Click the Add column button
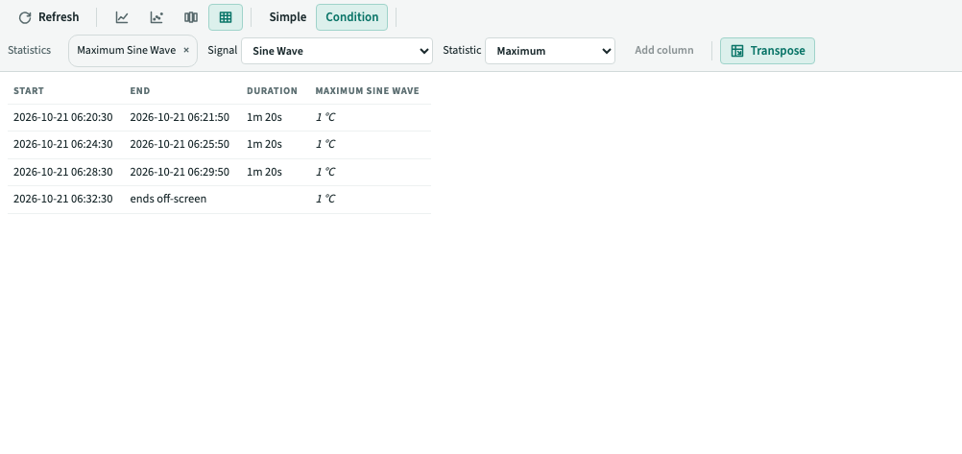 tap(663, 50)
